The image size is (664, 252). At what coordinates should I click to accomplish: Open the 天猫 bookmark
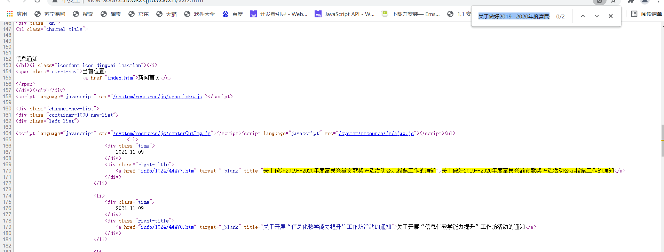pos(166,14)
